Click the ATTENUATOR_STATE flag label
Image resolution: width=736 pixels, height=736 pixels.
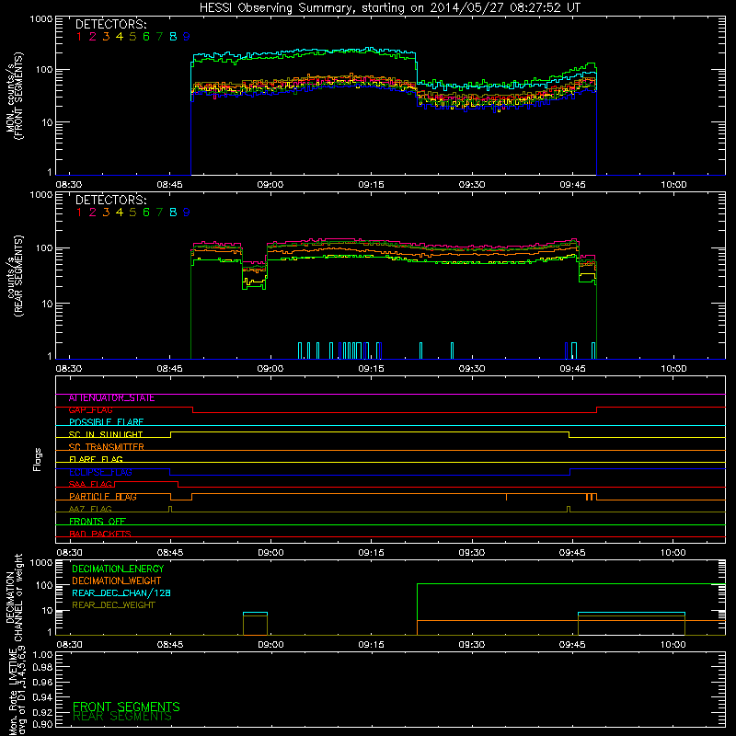111,398
